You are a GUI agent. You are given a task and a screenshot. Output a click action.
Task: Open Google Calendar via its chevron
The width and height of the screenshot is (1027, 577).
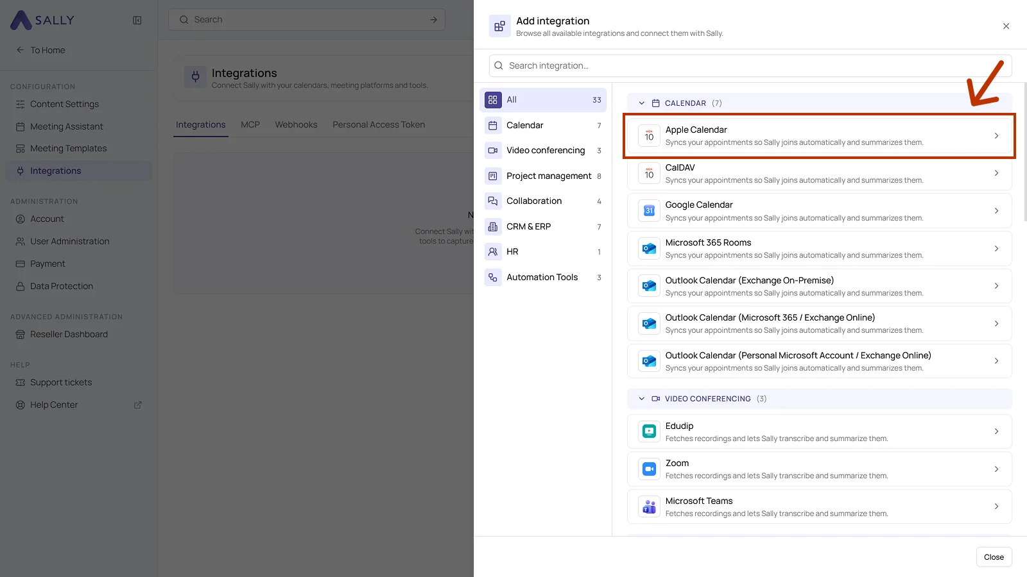[x=996, y=211]
